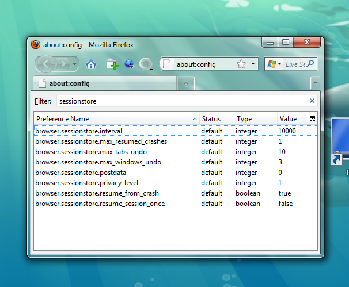Open the list all tabs dropdown
The width and height of the screenshot is (349, 287).
[x=316, y=83]
